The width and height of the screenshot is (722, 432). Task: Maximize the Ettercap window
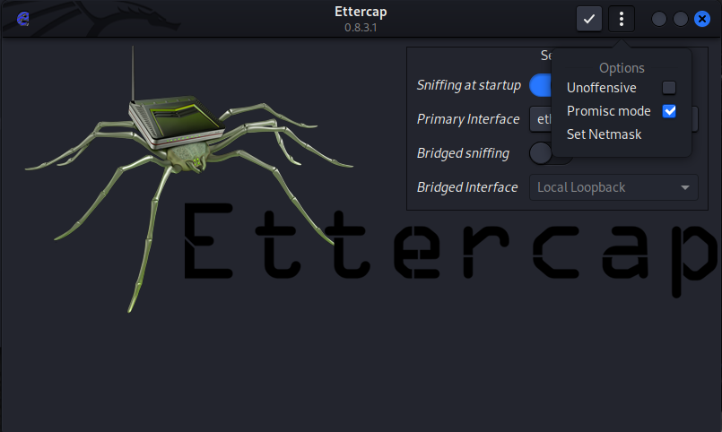tap(681, 19)
